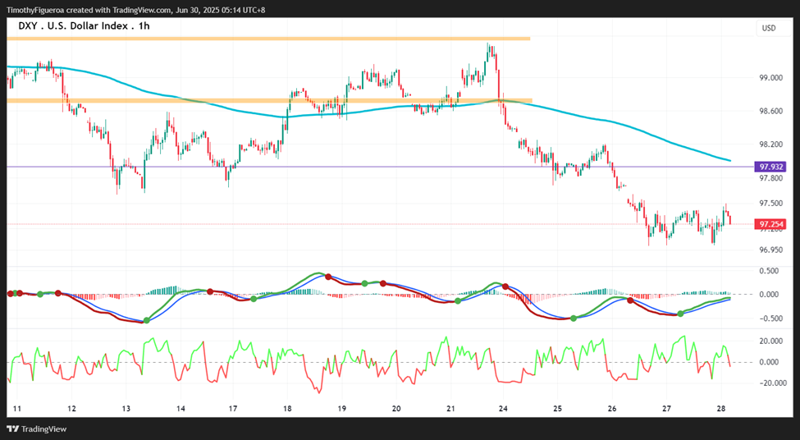Click the 20.000 oscillator scale label
The image size is (800, 440).
pos(771,341)
